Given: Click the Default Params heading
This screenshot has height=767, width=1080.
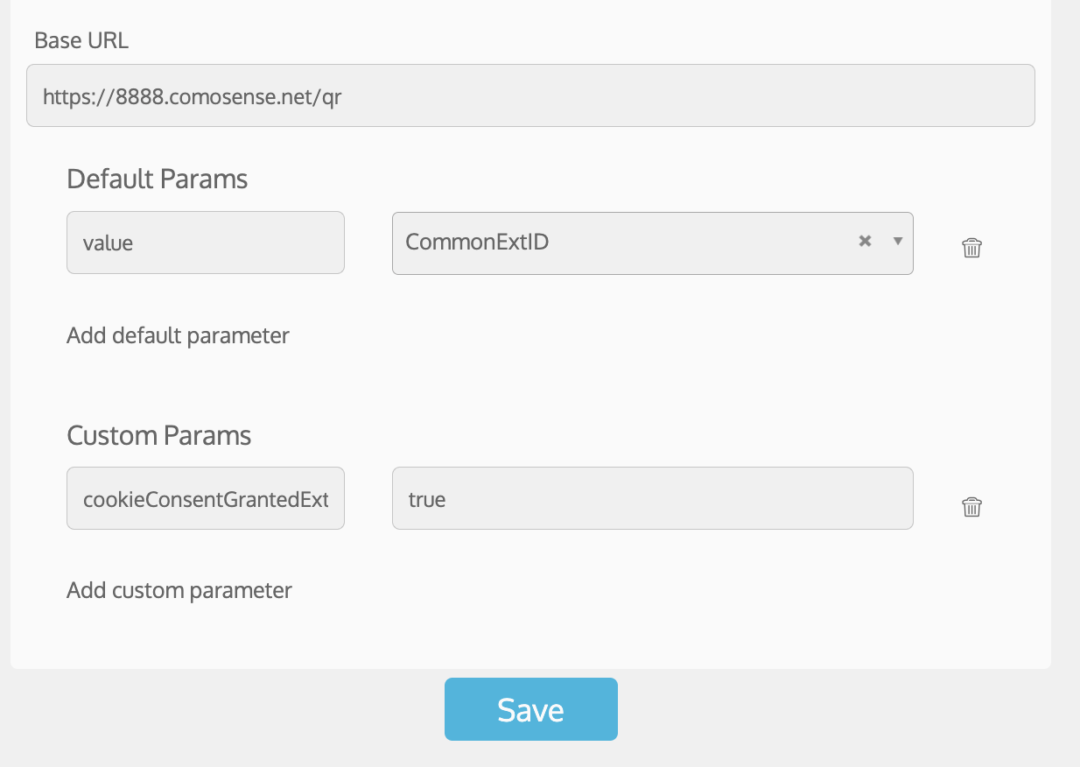Looking at the screenshot, I should click(158, 179).
